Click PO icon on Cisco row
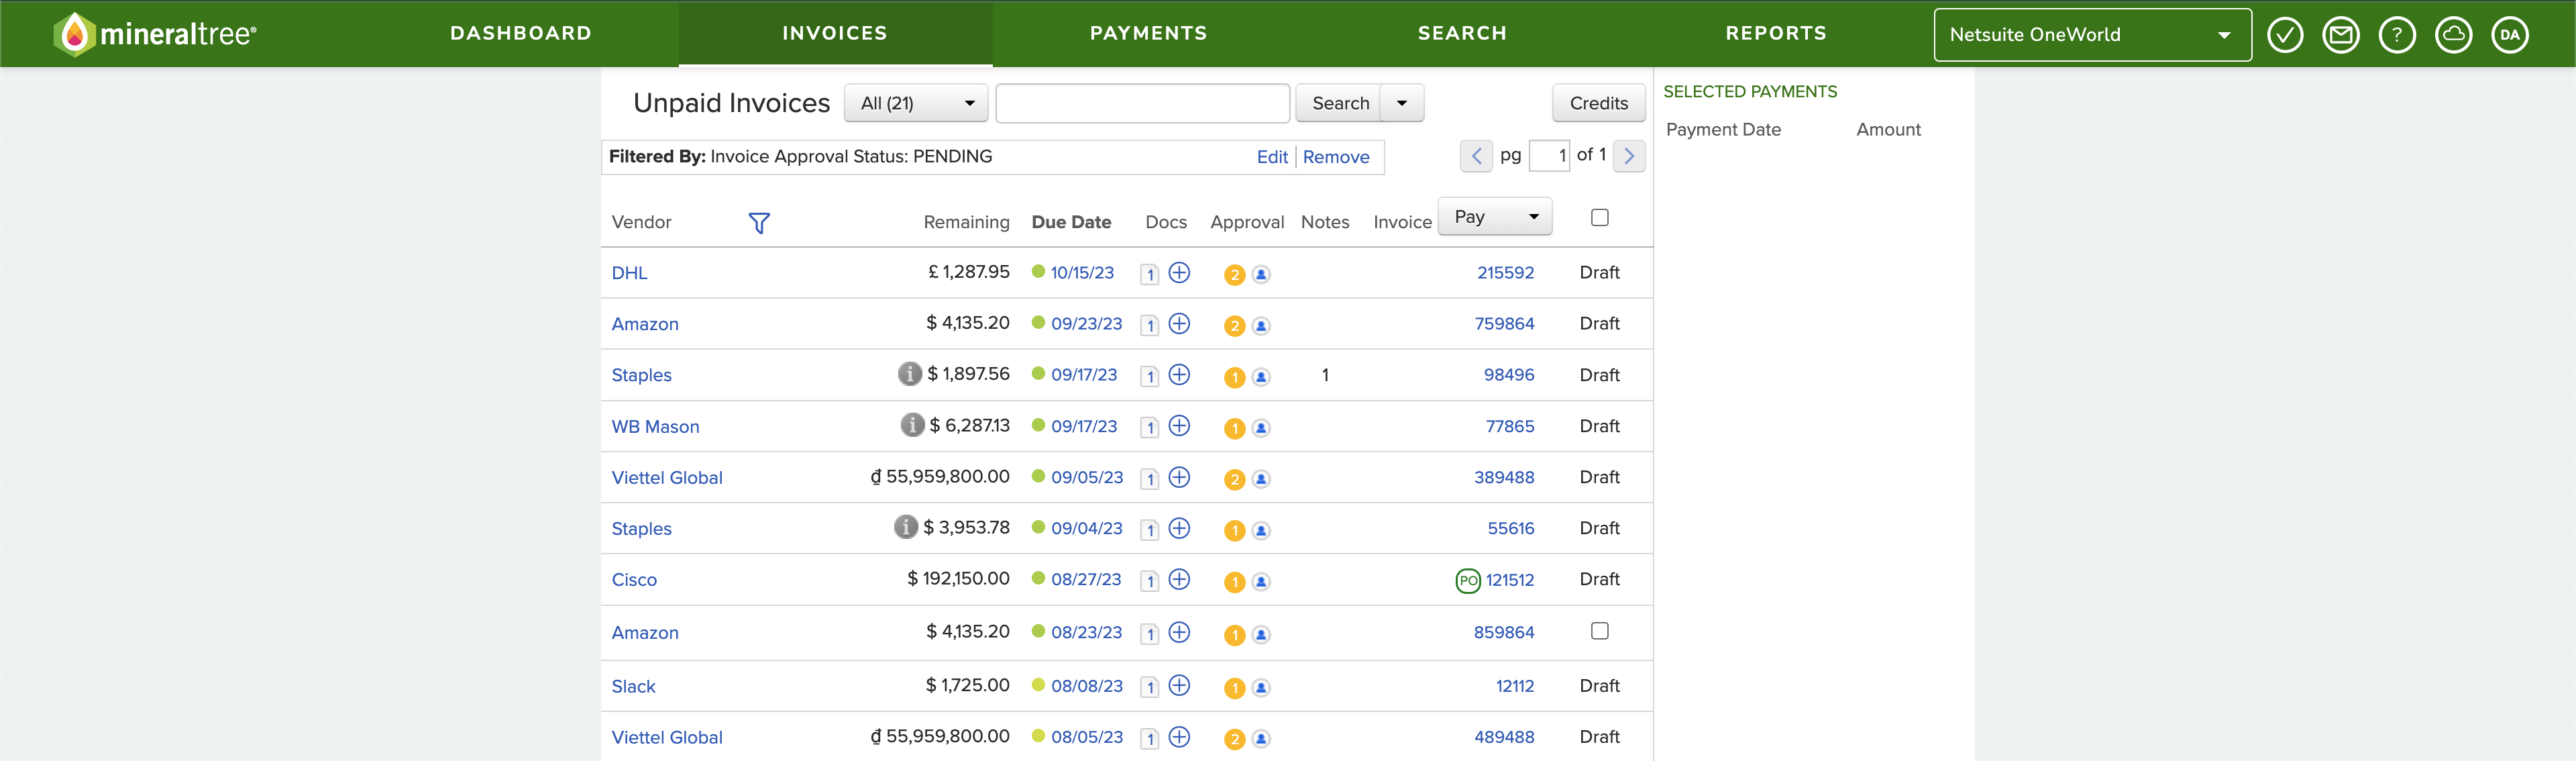 pyautogui.click(x=1467, y=581)
